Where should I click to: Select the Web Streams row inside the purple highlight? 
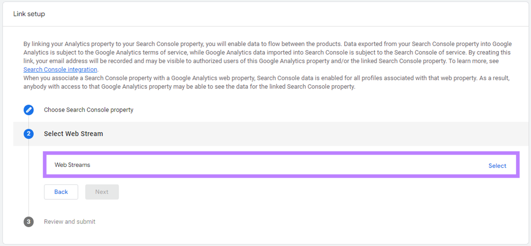(72, 165)
